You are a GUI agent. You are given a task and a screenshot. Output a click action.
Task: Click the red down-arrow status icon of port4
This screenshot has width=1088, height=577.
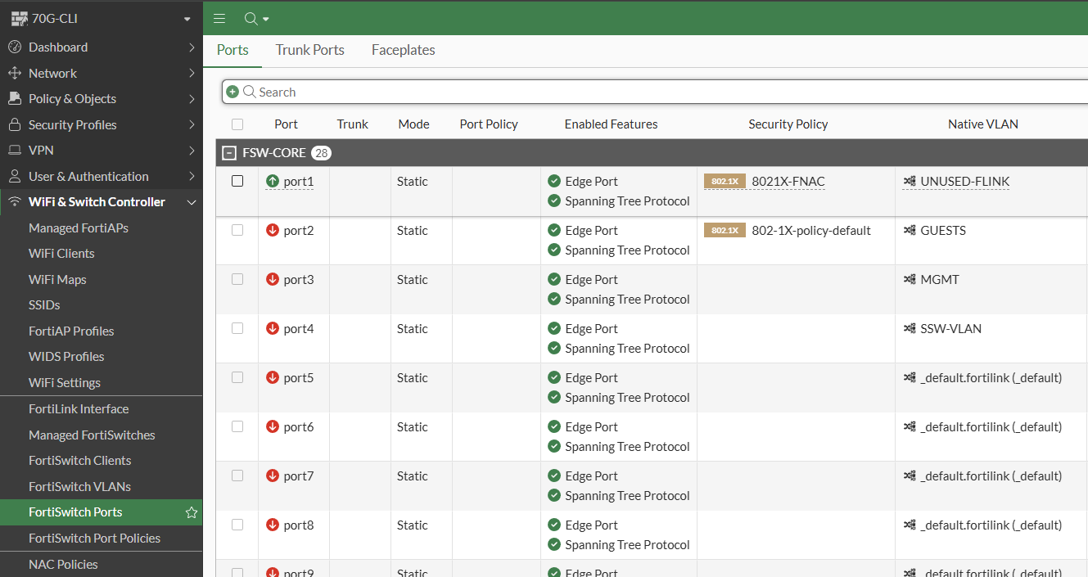point(273,328)
